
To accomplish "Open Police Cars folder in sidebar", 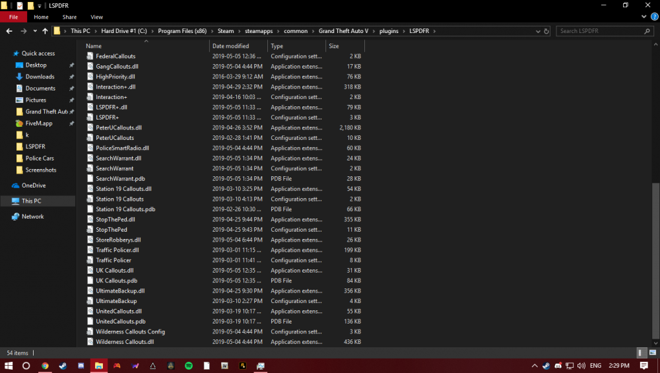I will point(40,158).
